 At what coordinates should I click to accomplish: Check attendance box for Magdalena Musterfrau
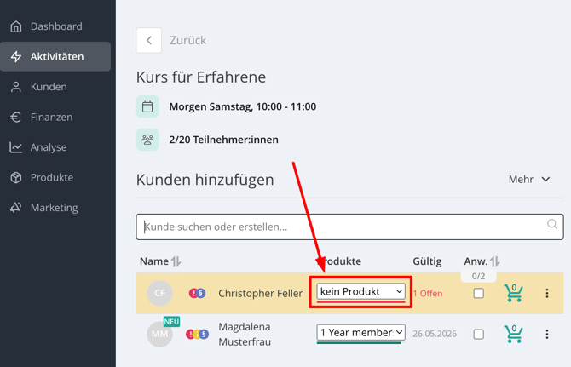(478, 335)
